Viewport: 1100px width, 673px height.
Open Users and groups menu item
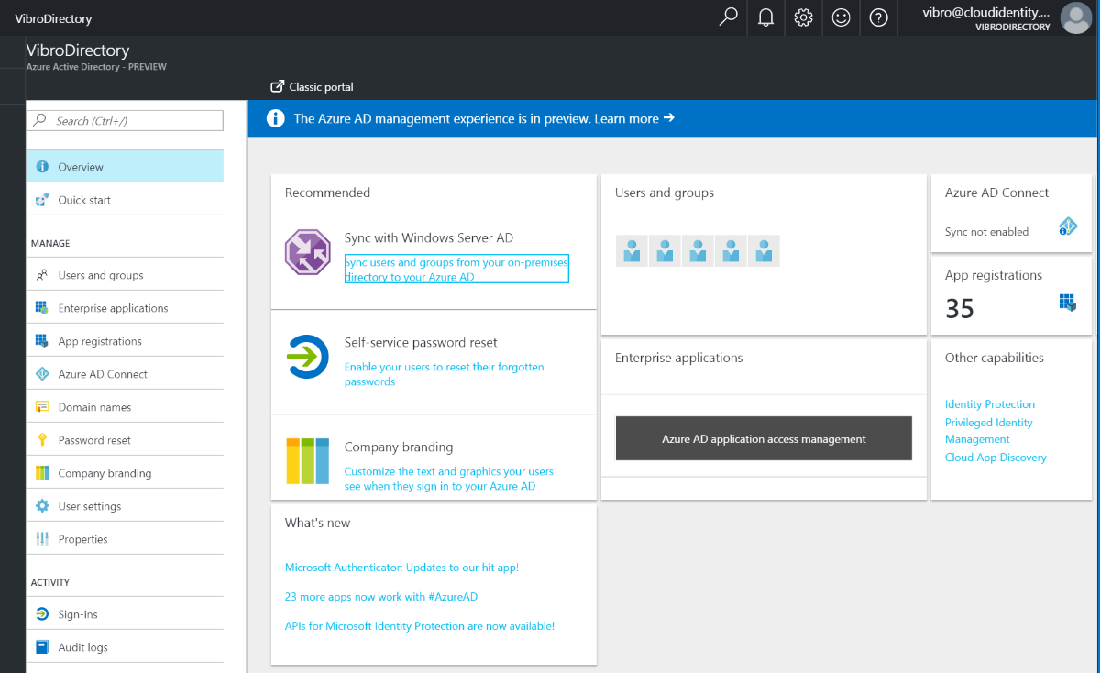coord(125,275)
